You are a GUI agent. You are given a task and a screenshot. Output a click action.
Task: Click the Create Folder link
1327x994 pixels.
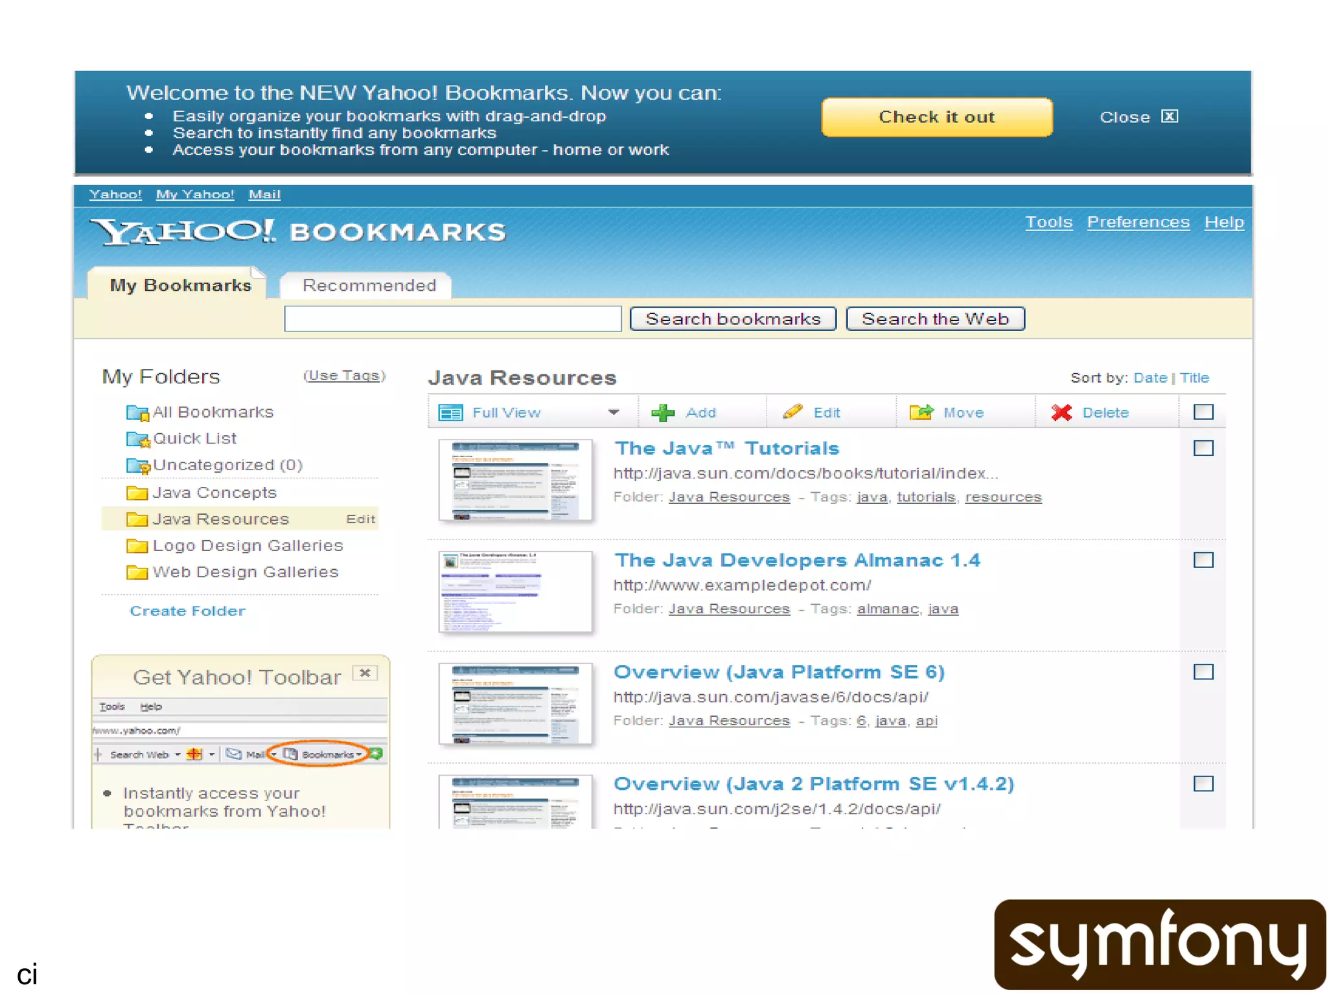pyautogui.click(x=187, y=611)
